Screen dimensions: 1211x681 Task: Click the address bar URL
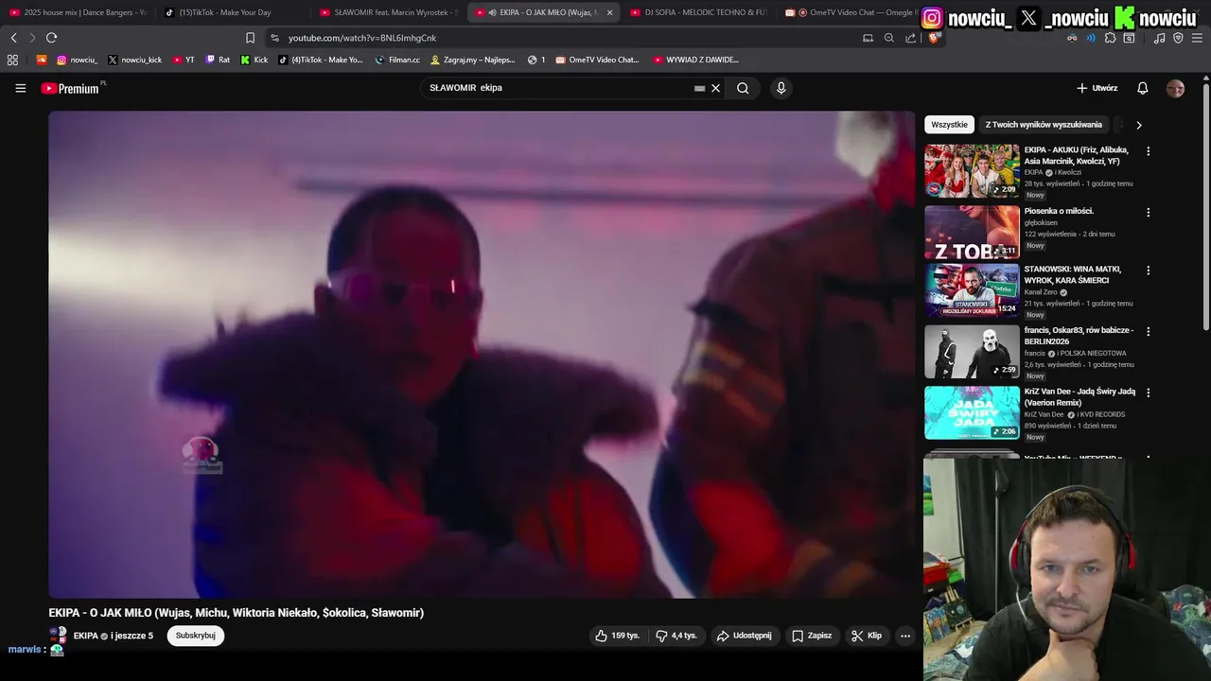click(362, 38)
